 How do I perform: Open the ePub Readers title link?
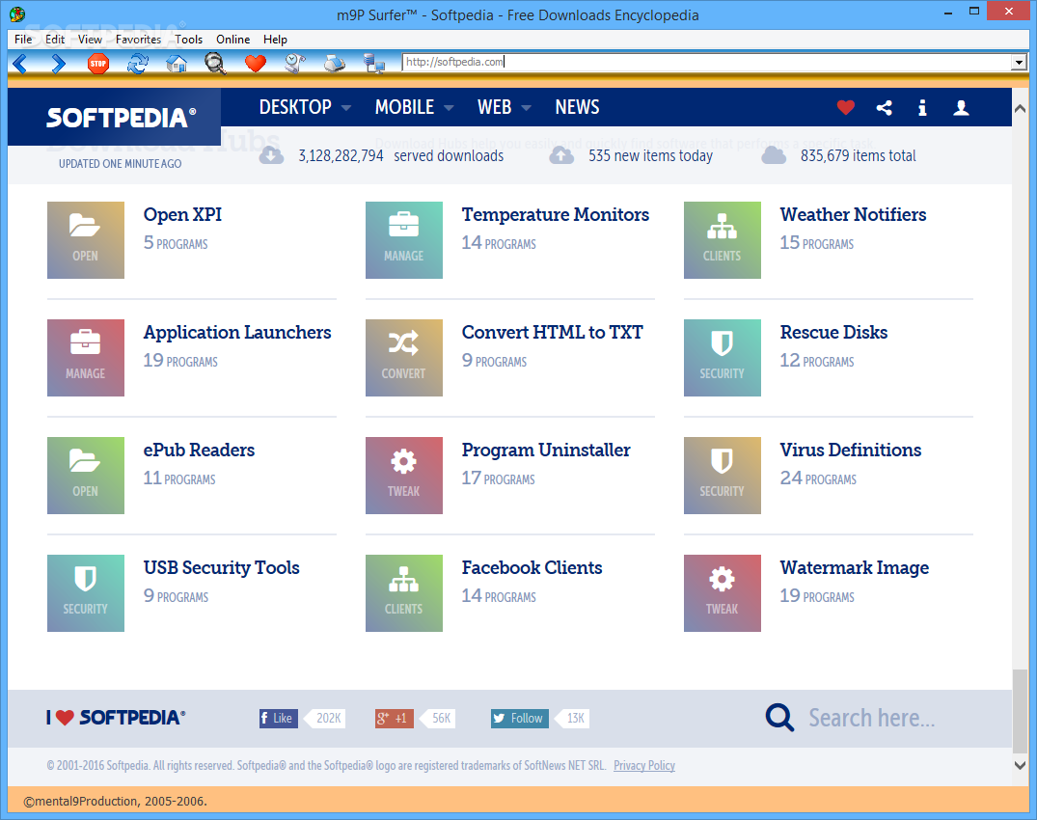pyautogui.click(x=199, y=450)
